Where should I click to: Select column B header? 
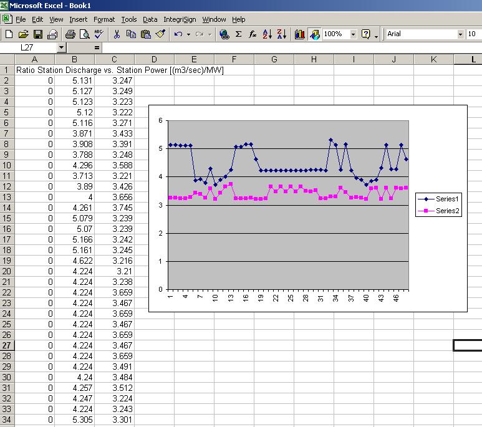click(74, 59)
